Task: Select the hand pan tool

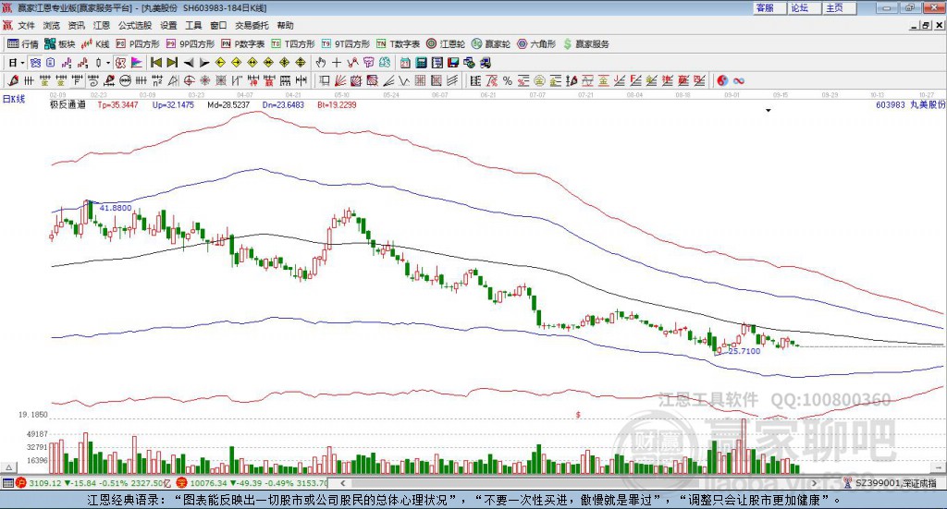Action: 321,62
